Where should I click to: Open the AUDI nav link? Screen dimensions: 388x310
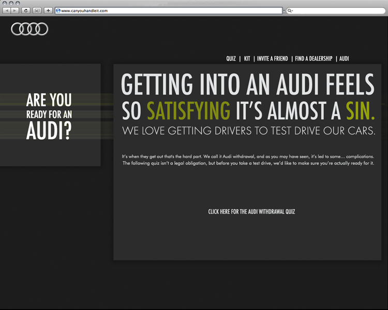click(344, 58)
